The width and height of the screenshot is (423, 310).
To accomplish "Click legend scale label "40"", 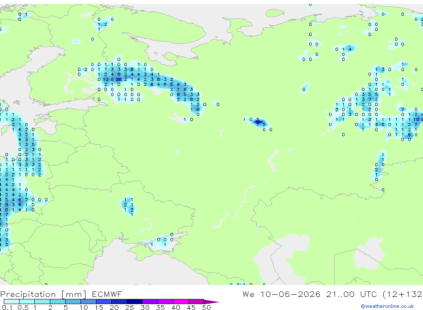I will pyautogui.click(x=176, y=307).
